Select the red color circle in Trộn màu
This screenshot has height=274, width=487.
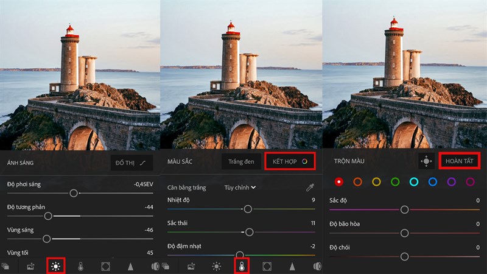(339, 181)
